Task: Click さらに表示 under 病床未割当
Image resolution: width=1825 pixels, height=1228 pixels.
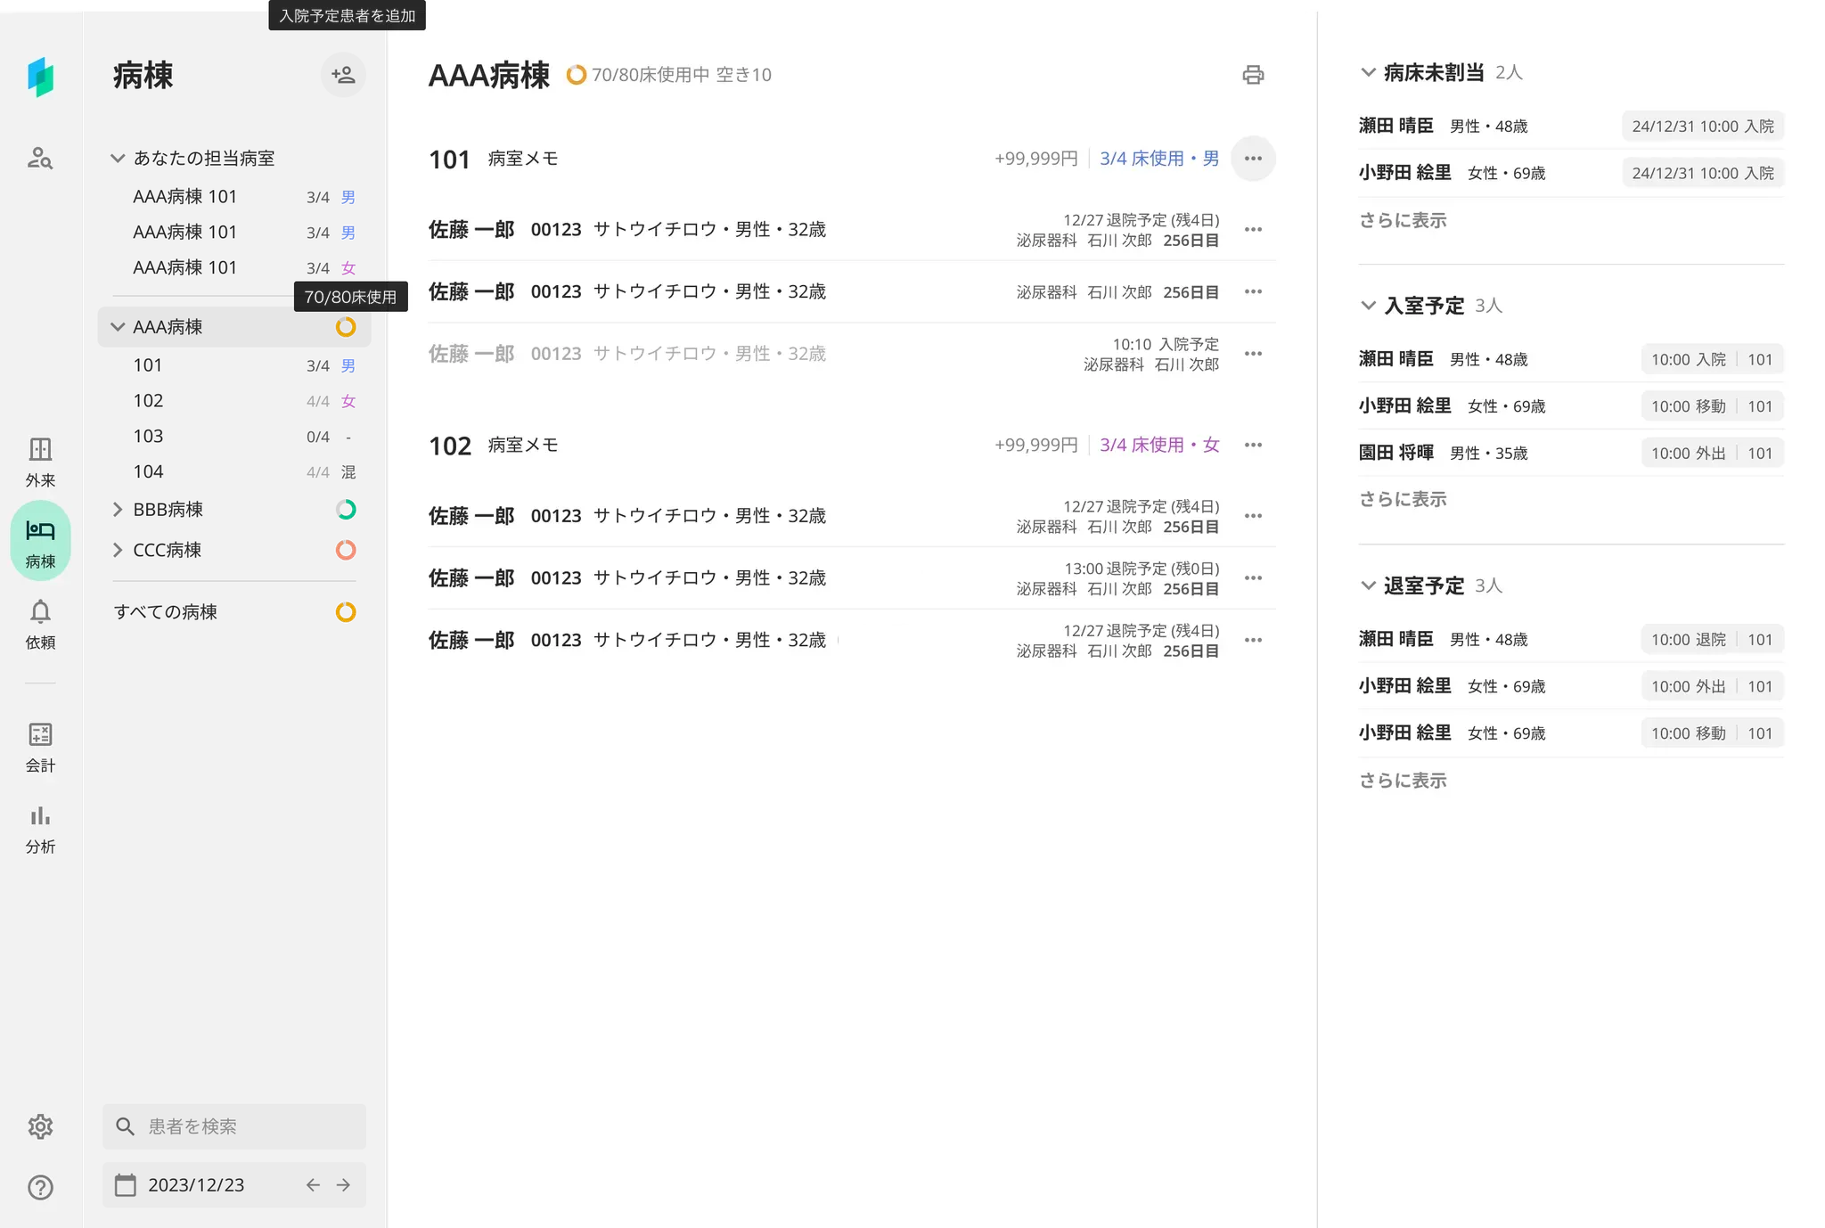Action: tap(1403, 220)
